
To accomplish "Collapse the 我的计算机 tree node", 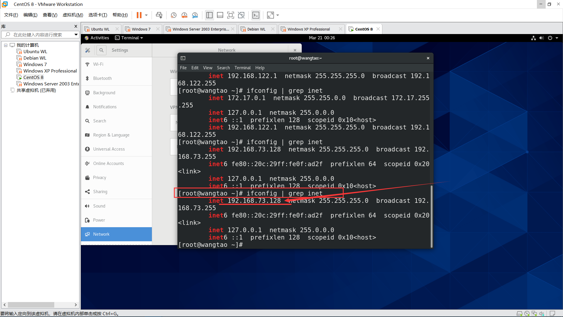I will [x=6, y=45].
